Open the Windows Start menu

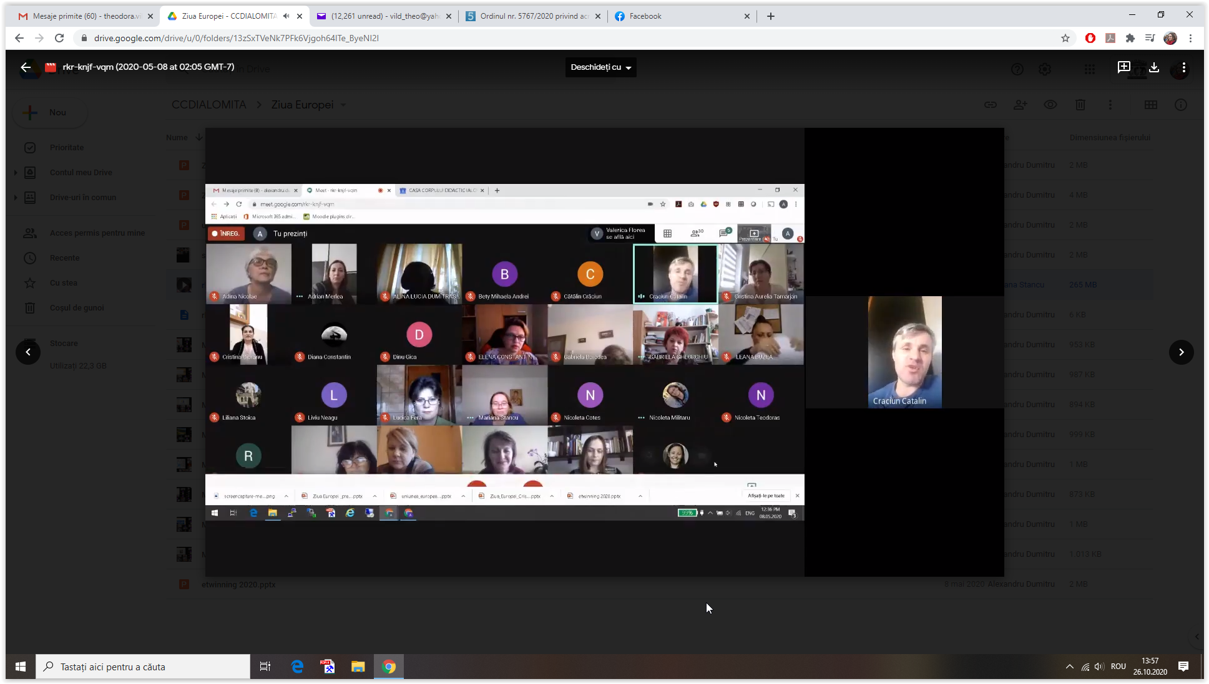(x=21, y=667)
